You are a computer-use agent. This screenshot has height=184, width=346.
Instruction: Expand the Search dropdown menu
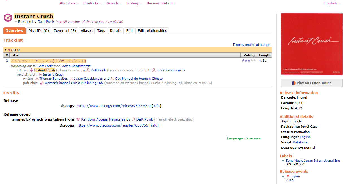pyautogui.click(x=114, y=3)
